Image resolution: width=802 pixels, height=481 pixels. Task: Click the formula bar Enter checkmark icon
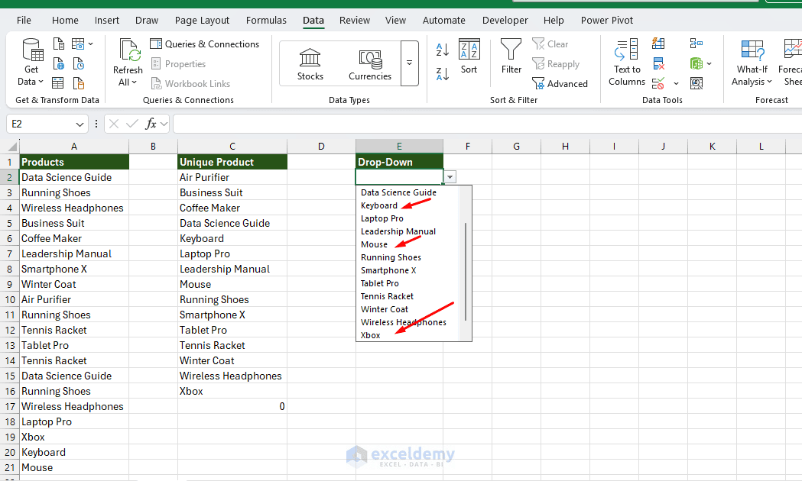(132, 124)
